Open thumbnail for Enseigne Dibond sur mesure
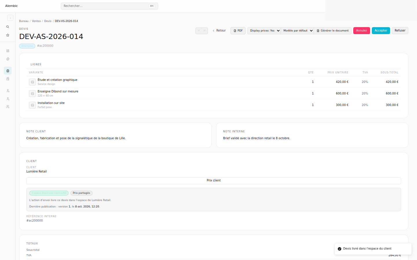417x260 pixels. (32, 94)
